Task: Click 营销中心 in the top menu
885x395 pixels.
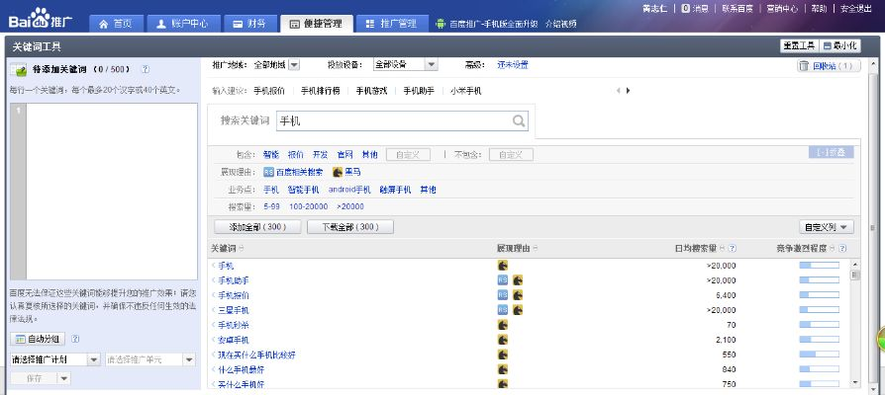Action: (782, 9)
